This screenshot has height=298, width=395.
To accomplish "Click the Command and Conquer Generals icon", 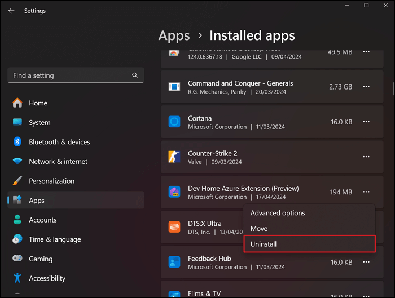I will [x=174, y=87].
